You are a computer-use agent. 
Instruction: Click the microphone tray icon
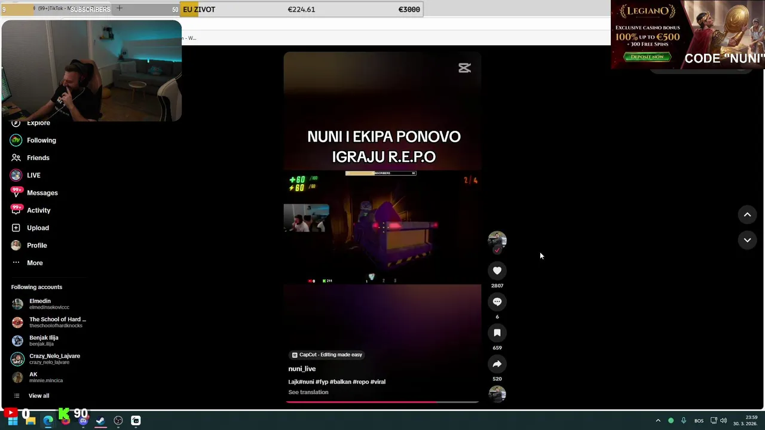click(684, 420)
